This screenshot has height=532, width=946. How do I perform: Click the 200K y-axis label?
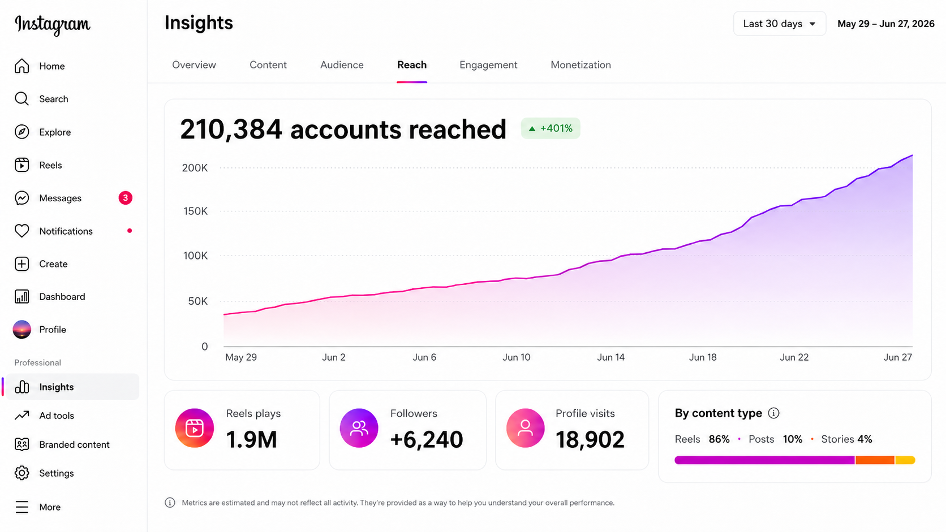[195, 168]
